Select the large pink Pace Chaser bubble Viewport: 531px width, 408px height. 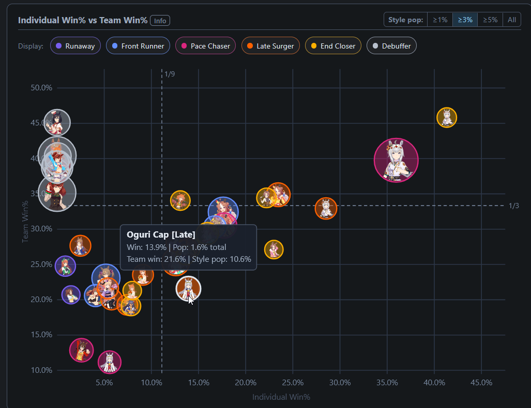pos(396,160)
